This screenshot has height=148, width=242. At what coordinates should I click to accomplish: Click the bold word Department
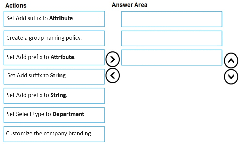pyautogui.click(x=68, y=114)
